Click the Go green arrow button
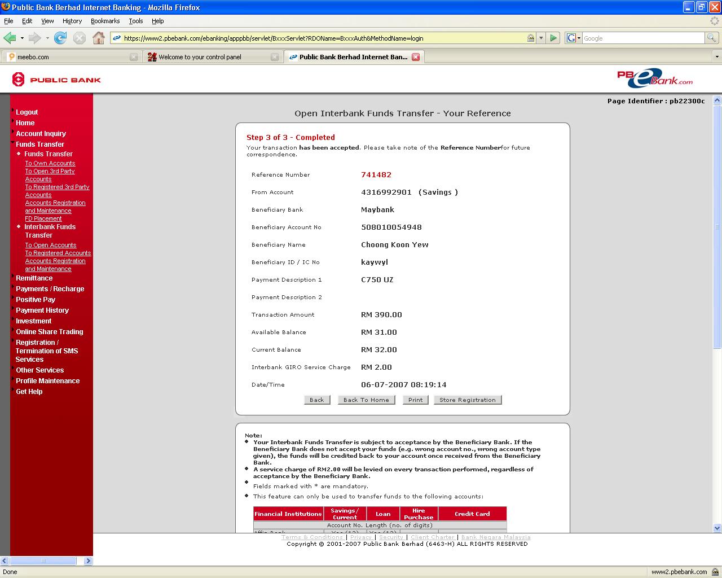The height and width of the screenshot is (578, 722). 553,38
